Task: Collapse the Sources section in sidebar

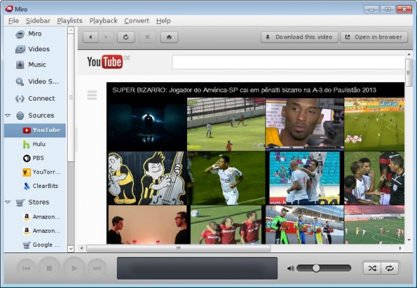Action: coord(8,116)
